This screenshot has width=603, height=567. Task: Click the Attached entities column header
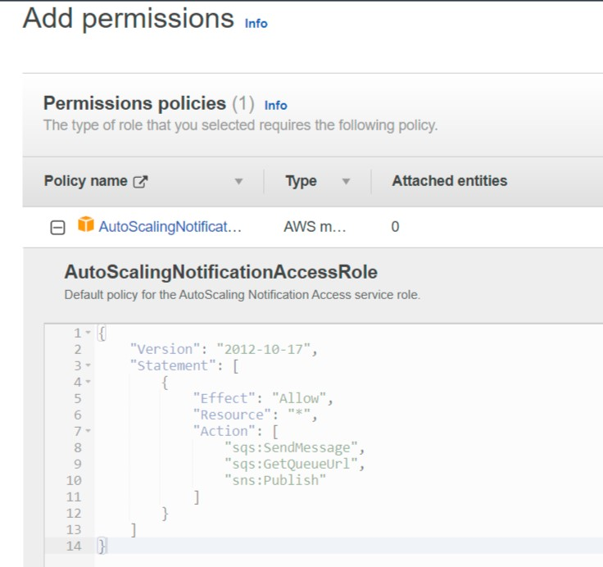click(x=450, y=181)
